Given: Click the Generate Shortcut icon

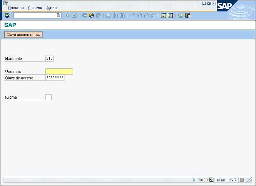Looking at the screenshot, I should pos(170,15).
